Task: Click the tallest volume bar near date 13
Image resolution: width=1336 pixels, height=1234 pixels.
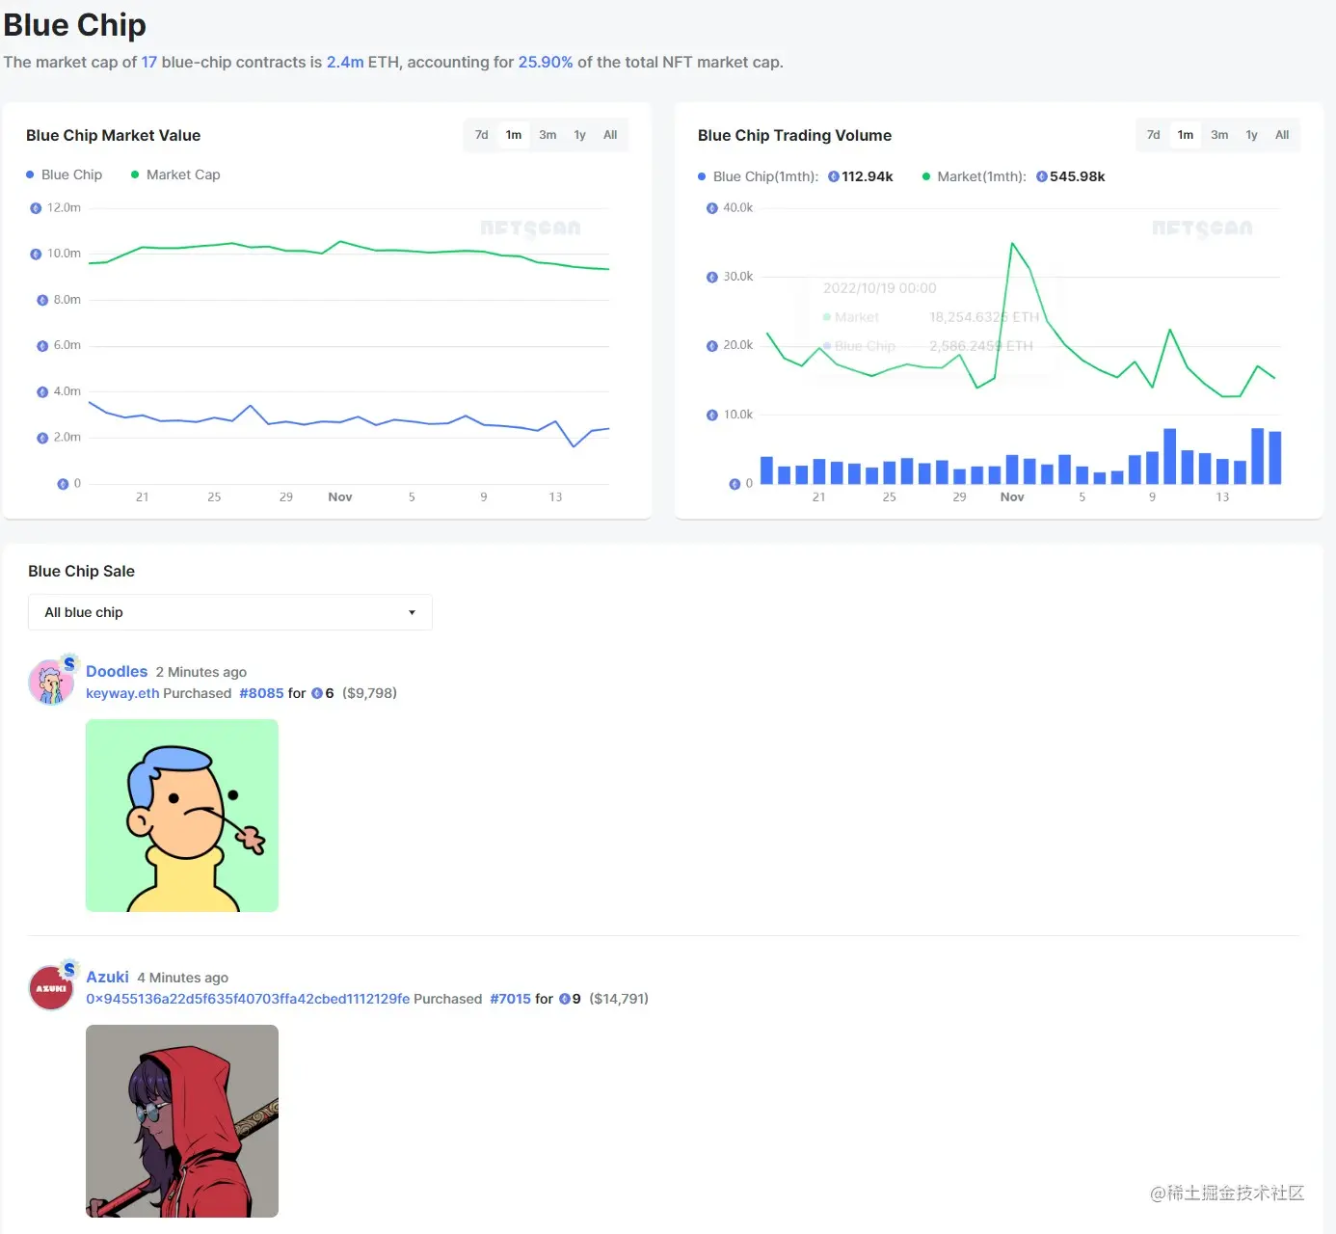Action: (1257, 456)
